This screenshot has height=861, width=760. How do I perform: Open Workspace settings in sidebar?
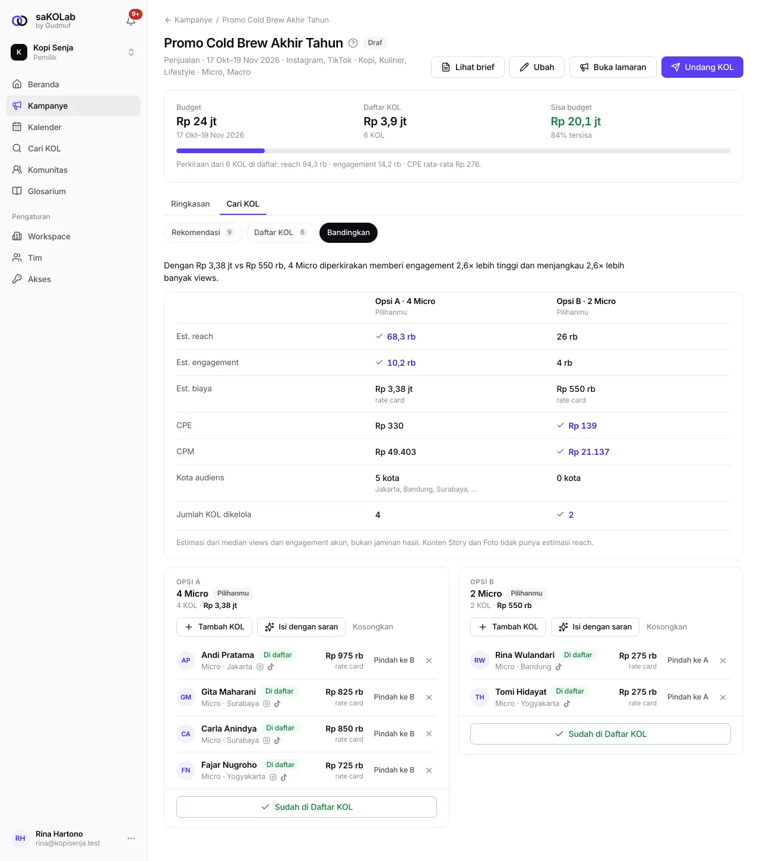click(74, 236)
